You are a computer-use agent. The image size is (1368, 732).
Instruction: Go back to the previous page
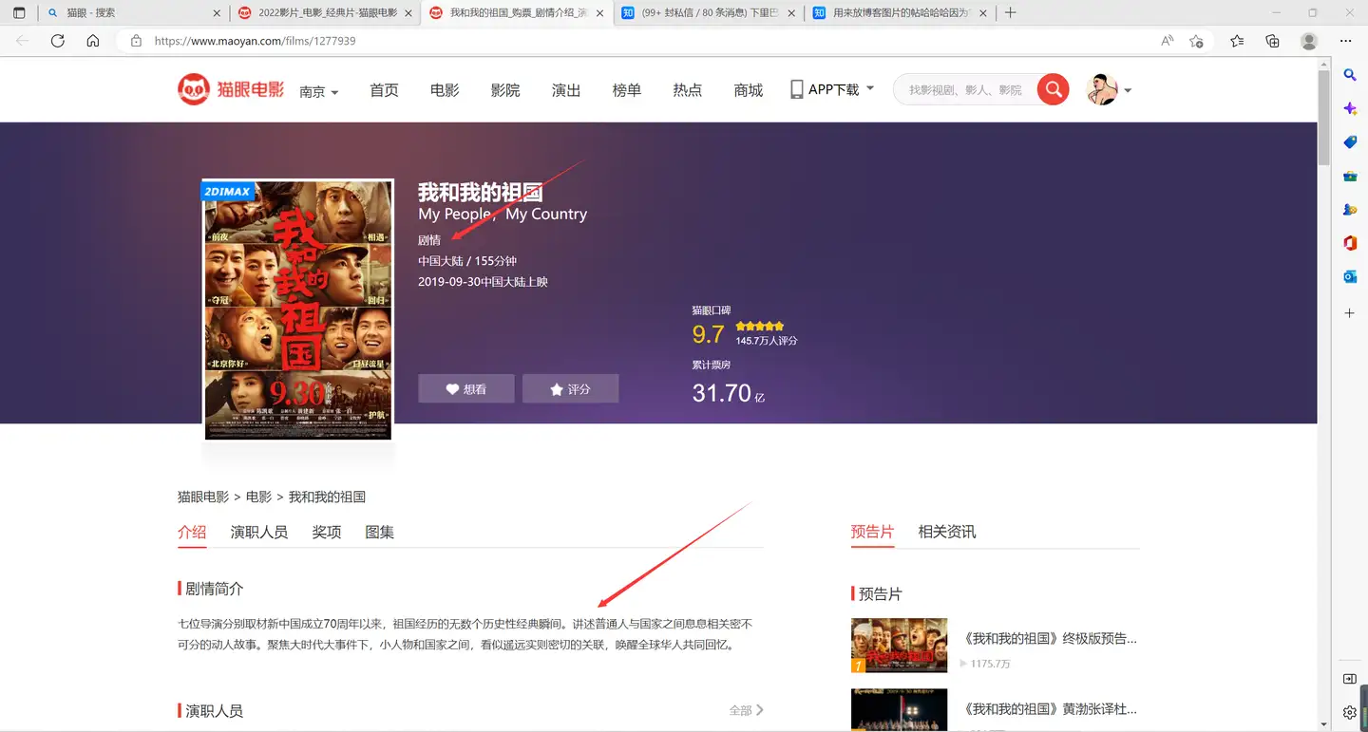[x=23, y=41]
